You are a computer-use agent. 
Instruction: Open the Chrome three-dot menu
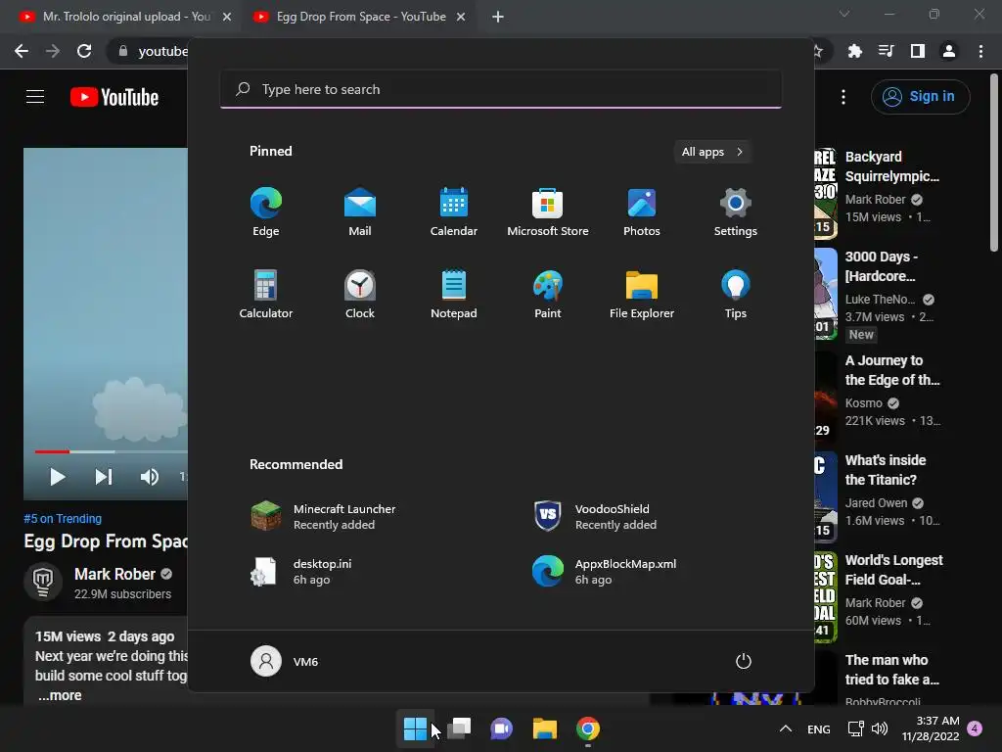(x=980, y=51)
